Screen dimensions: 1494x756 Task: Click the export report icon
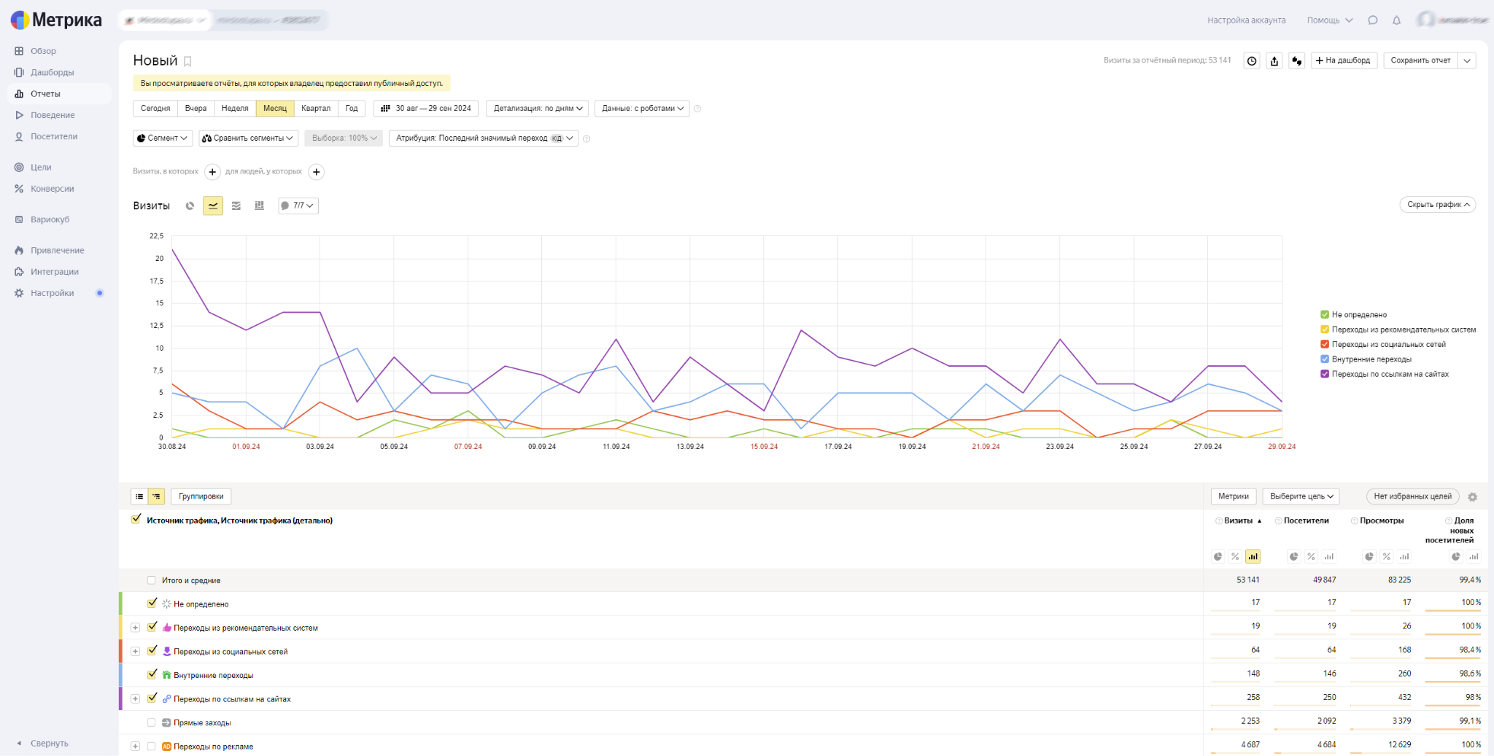(x=1274, y=61)
